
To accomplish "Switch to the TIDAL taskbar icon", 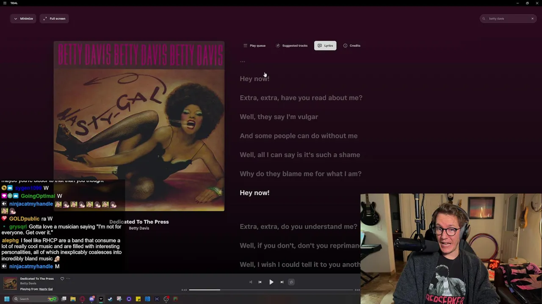I will coord(101,299).
